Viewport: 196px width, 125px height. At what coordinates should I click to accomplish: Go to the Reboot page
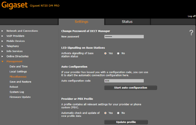tap(14, 87)
